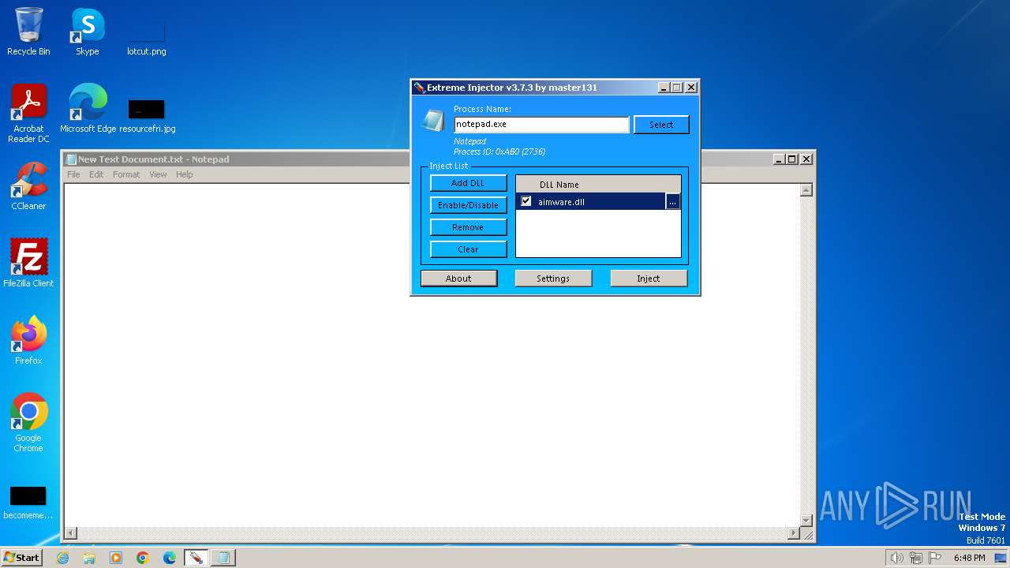Open FileZilla Client desktop shortcut

28,263
